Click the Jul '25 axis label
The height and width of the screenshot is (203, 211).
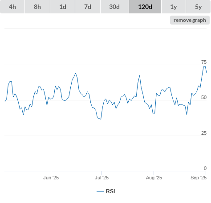101,178
